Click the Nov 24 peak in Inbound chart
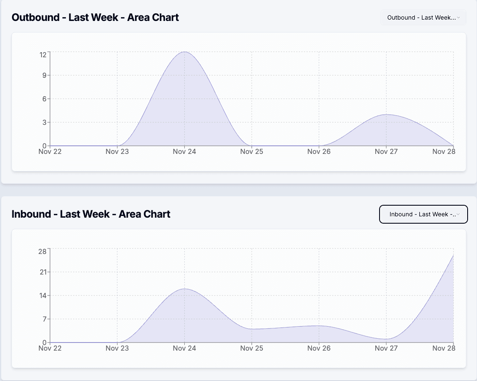Viewport: 477px width, 381px height. pos(184,290)
